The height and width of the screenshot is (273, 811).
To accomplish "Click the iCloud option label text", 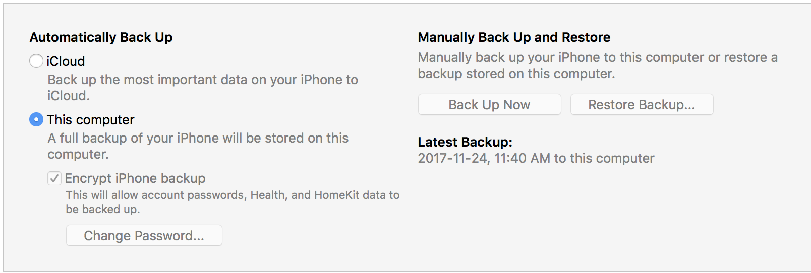I will pyautogui.click(x=66, y=61).
